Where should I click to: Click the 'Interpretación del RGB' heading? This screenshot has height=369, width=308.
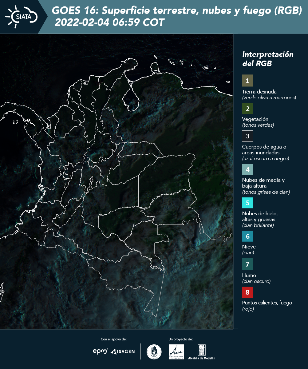(x=268, y=59)
